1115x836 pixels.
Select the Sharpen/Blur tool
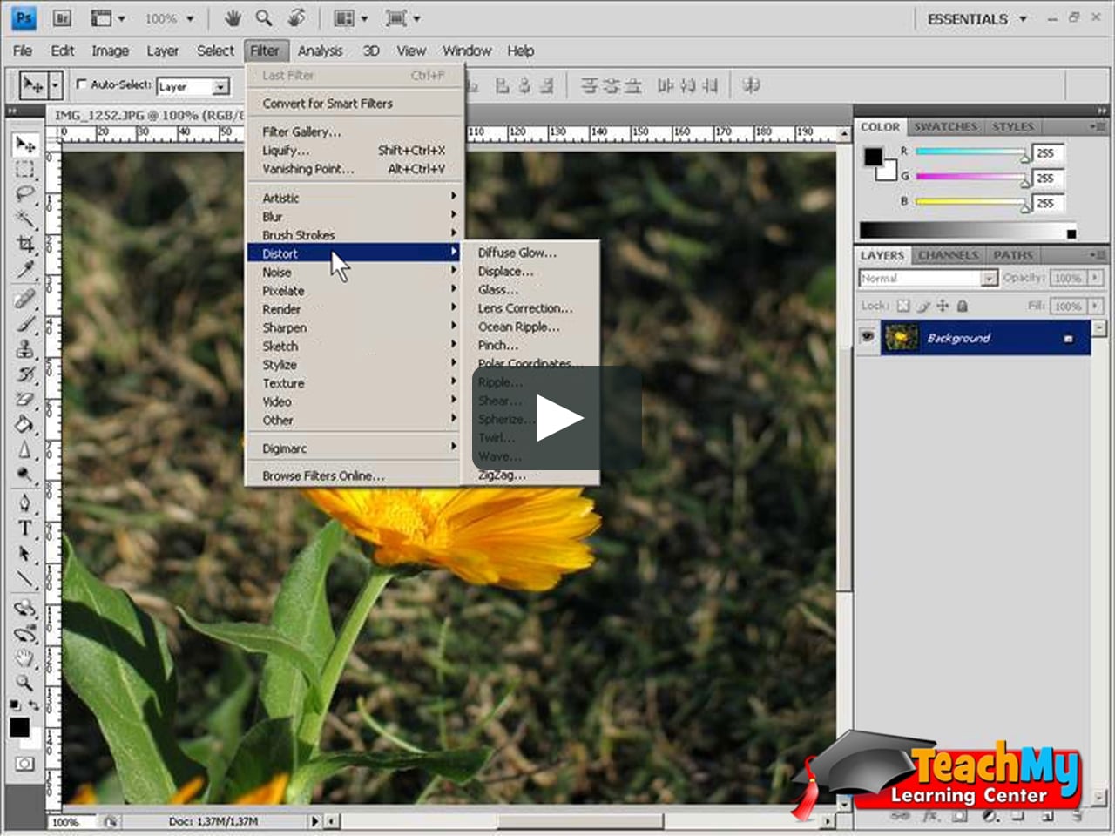point(24,450)
